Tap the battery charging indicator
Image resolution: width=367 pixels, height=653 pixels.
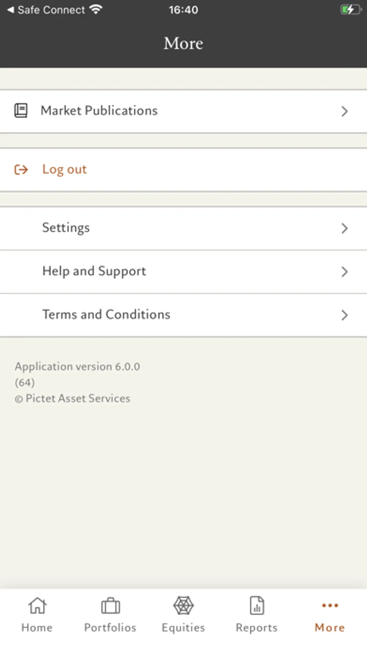350,10
